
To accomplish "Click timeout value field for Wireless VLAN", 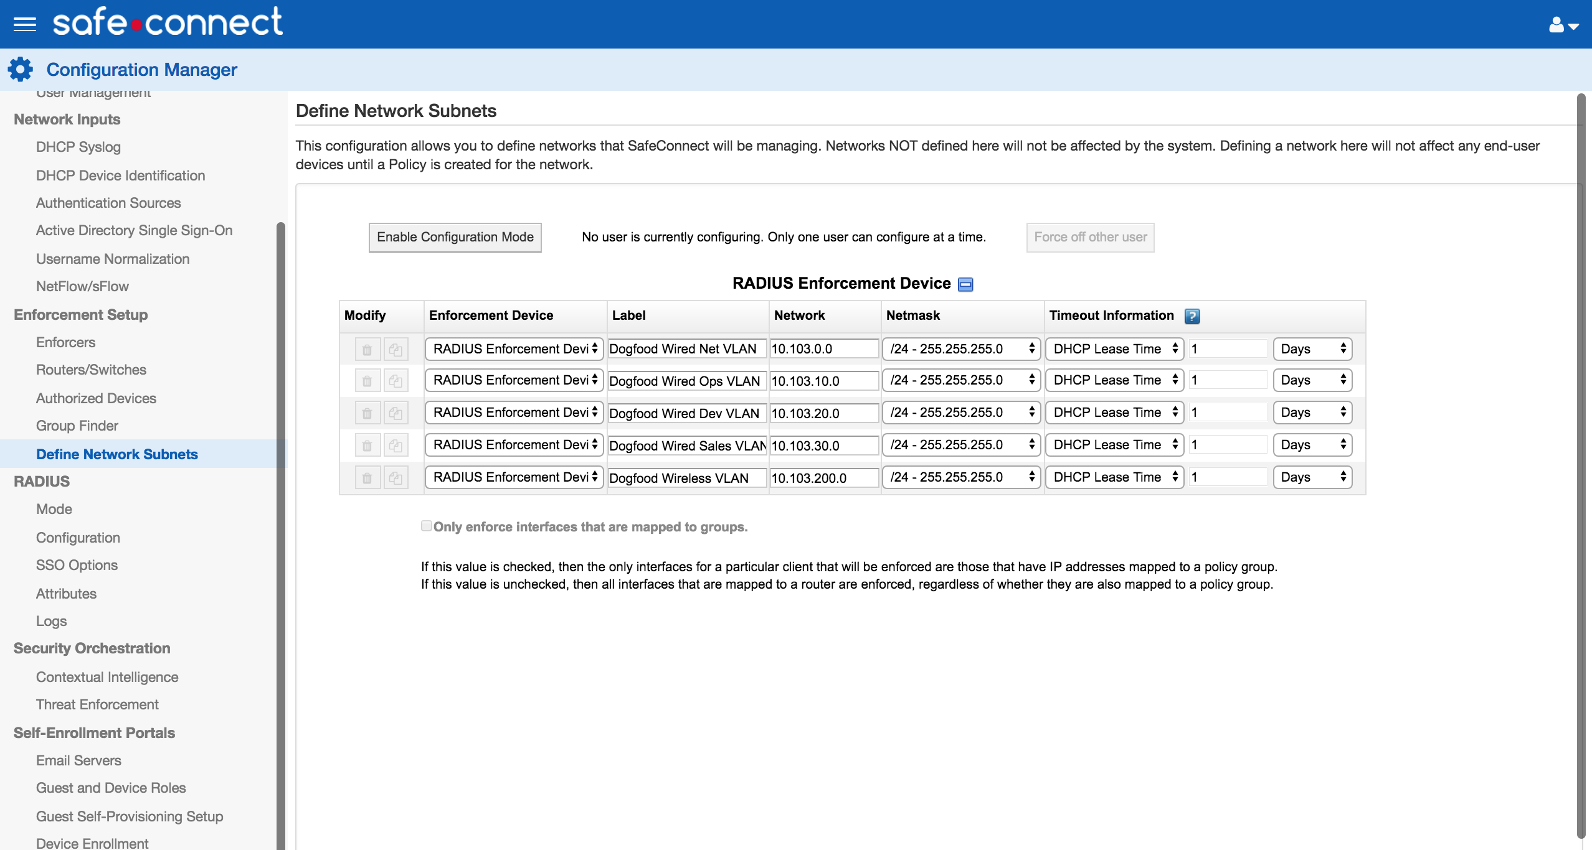I will click(1228, 477).
